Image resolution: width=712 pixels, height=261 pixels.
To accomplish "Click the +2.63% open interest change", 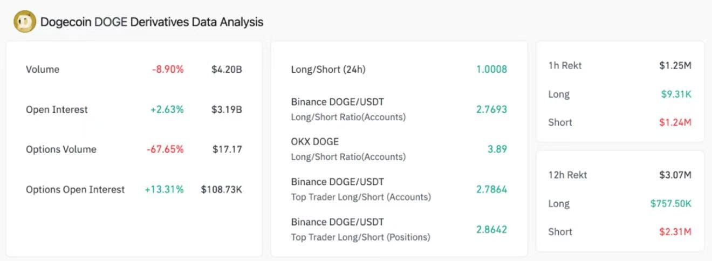I will tap(167, 109).
